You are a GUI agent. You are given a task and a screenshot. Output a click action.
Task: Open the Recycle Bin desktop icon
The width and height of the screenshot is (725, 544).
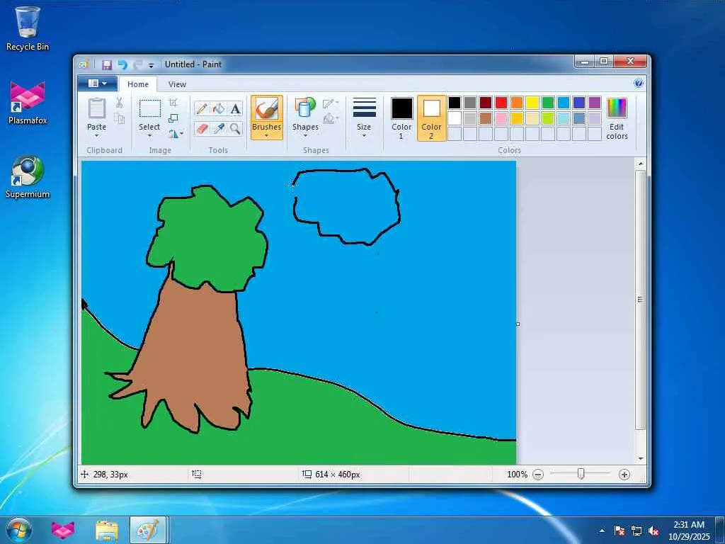28,28
